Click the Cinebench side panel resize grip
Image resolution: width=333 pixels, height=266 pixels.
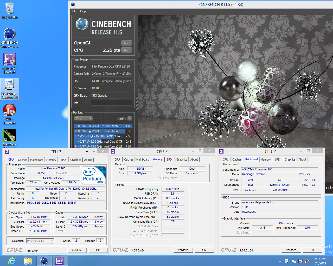click(137, 104)
